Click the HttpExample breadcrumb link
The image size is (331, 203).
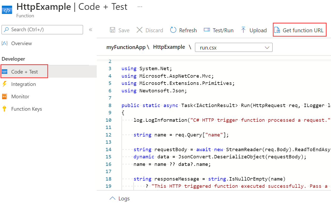pyautogui.click(x=169, y=47)
